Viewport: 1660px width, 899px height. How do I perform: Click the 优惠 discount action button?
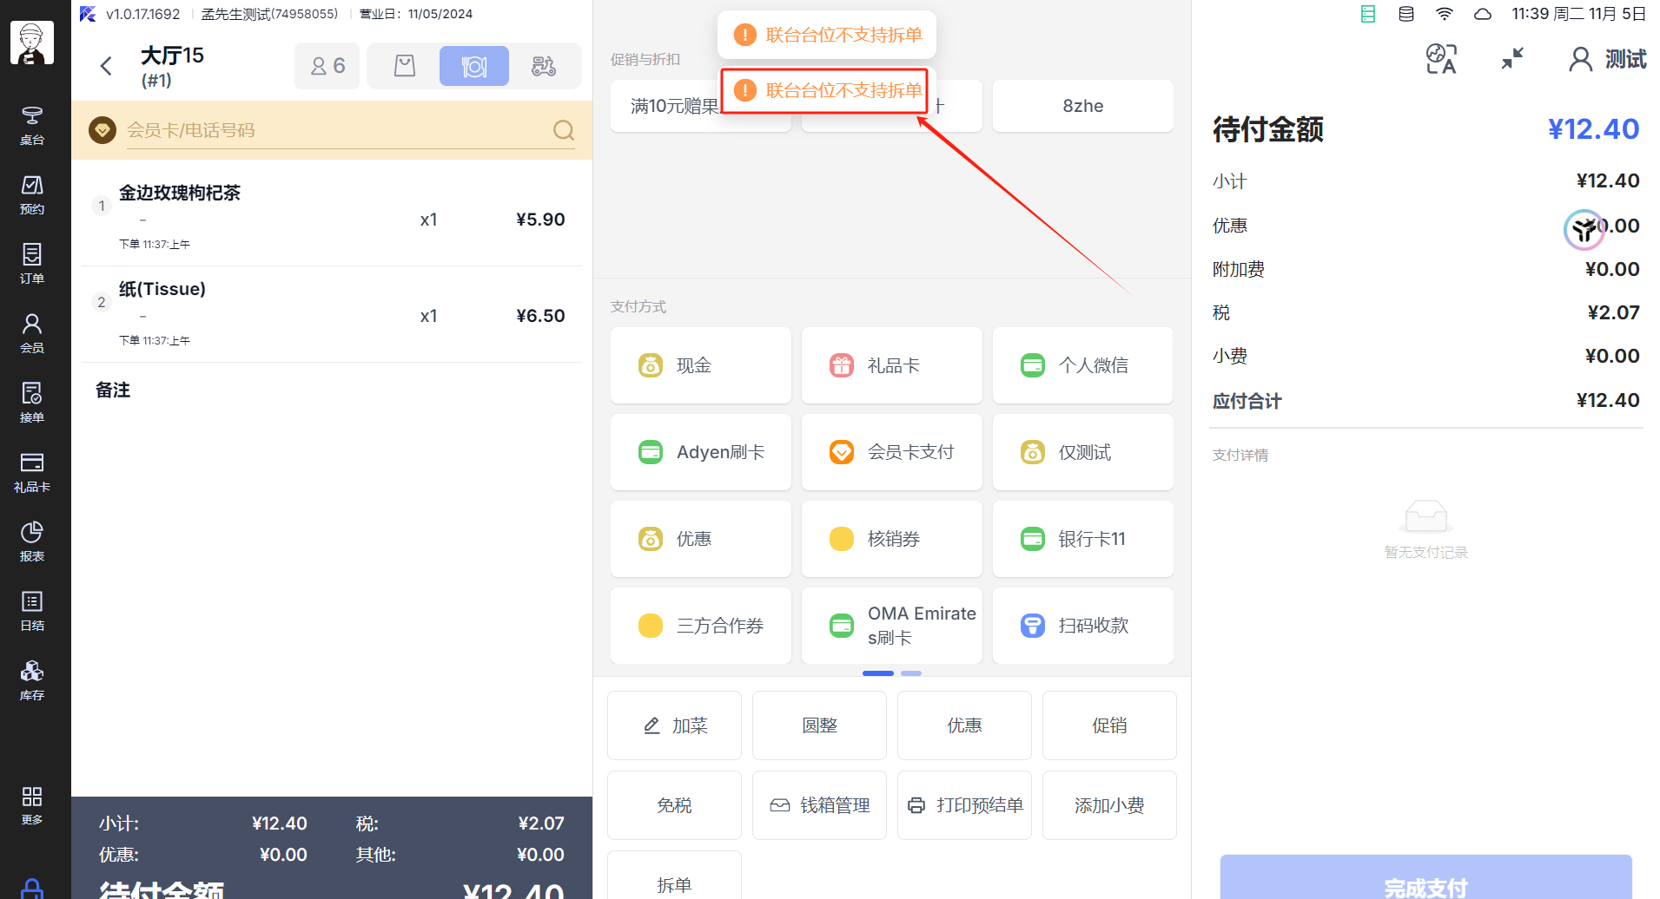(964, 725)
